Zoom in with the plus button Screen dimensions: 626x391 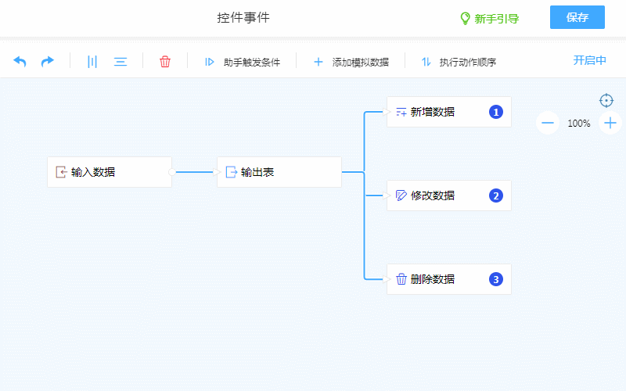coord(610,123)
